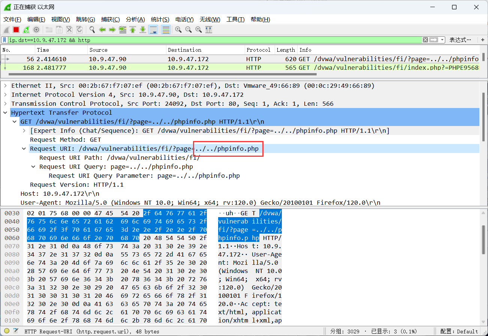Viewport: 488px width, 336px height.
Task: Select the User-Agent Mozilla/5.0 line
Action: point(200,202)
